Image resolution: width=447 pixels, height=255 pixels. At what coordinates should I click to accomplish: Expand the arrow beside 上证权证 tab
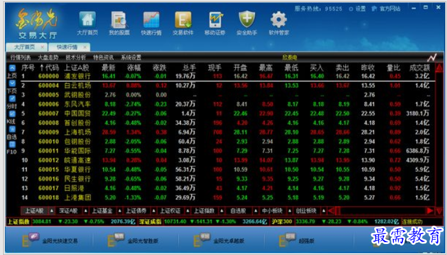188,211
